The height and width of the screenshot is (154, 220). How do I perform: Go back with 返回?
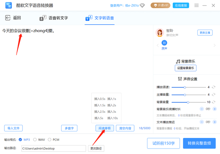pyautogui.click(x=13, y=18)
